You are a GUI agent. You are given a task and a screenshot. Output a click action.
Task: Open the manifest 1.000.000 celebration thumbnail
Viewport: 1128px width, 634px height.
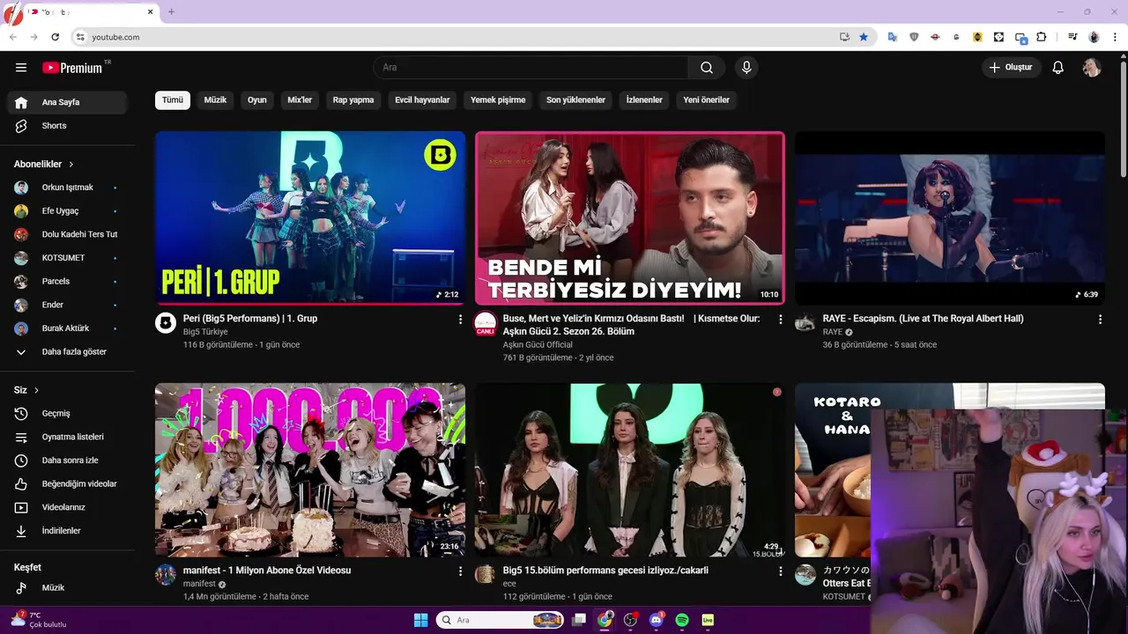click(310, 469)
